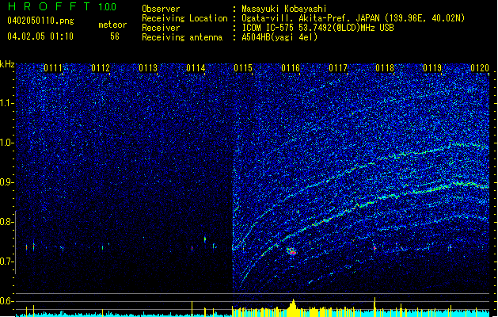
Task: Click the 0119 time marker
Action: [432, 68]
